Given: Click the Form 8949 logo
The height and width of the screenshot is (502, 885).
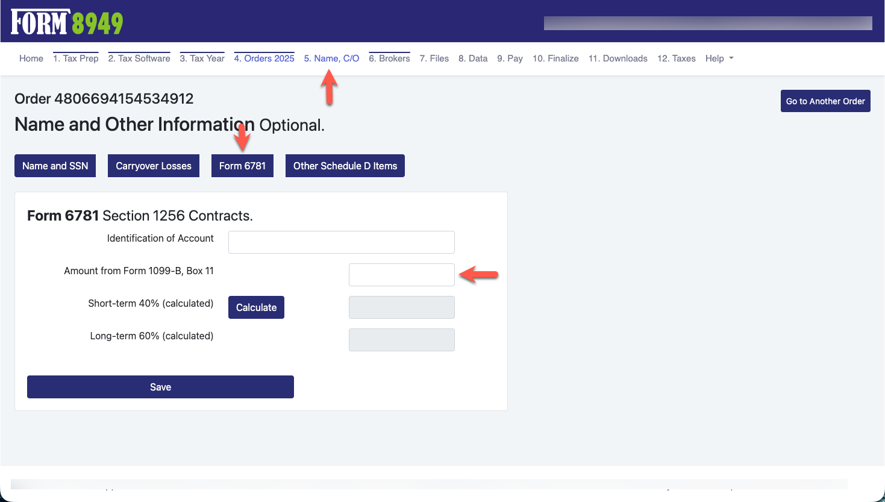Looking at the screenshot, I should coord(67,23).
